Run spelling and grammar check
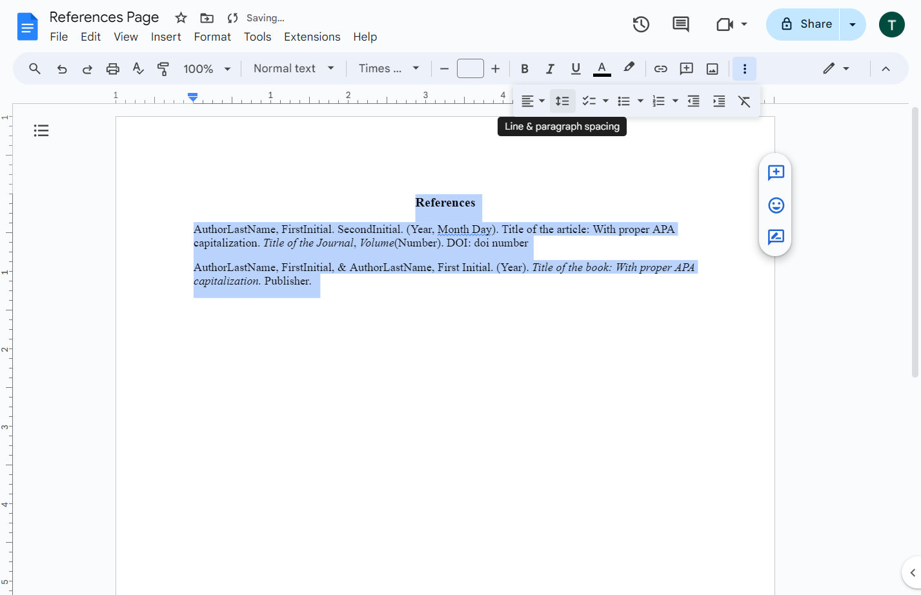This screenshot has width=921, height=595. 138,68
